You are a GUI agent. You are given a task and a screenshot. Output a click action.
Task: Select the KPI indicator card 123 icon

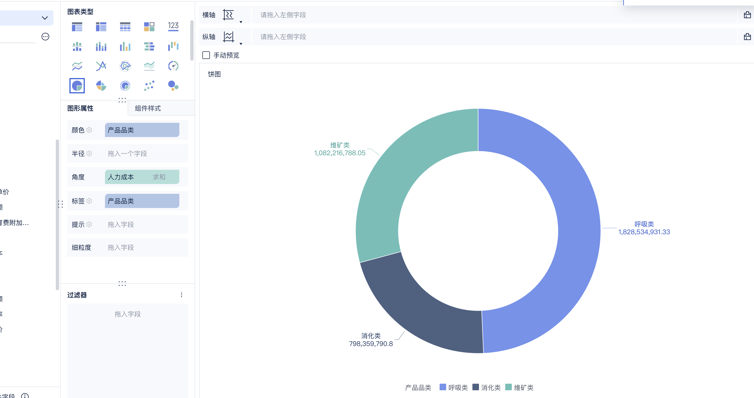click(173, 26)
